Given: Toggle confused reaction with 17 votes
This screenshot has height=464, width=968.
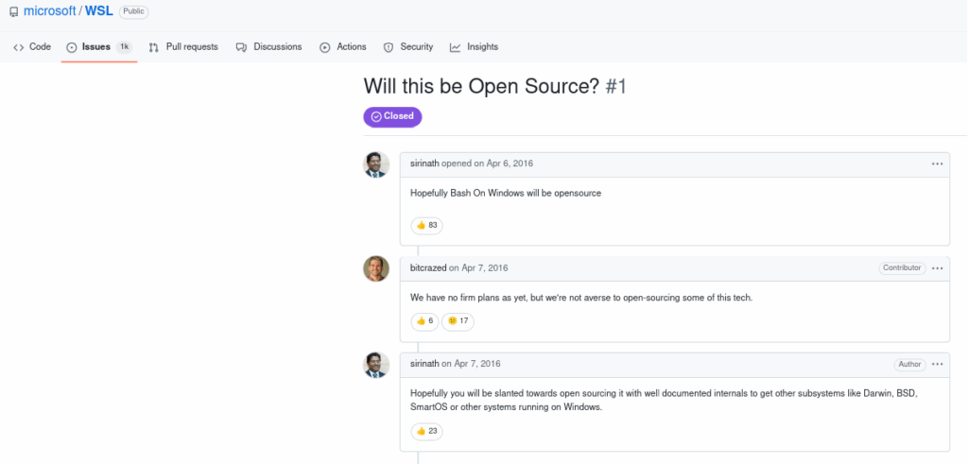Looking at the screenshot, I should [x=458, y=321].
